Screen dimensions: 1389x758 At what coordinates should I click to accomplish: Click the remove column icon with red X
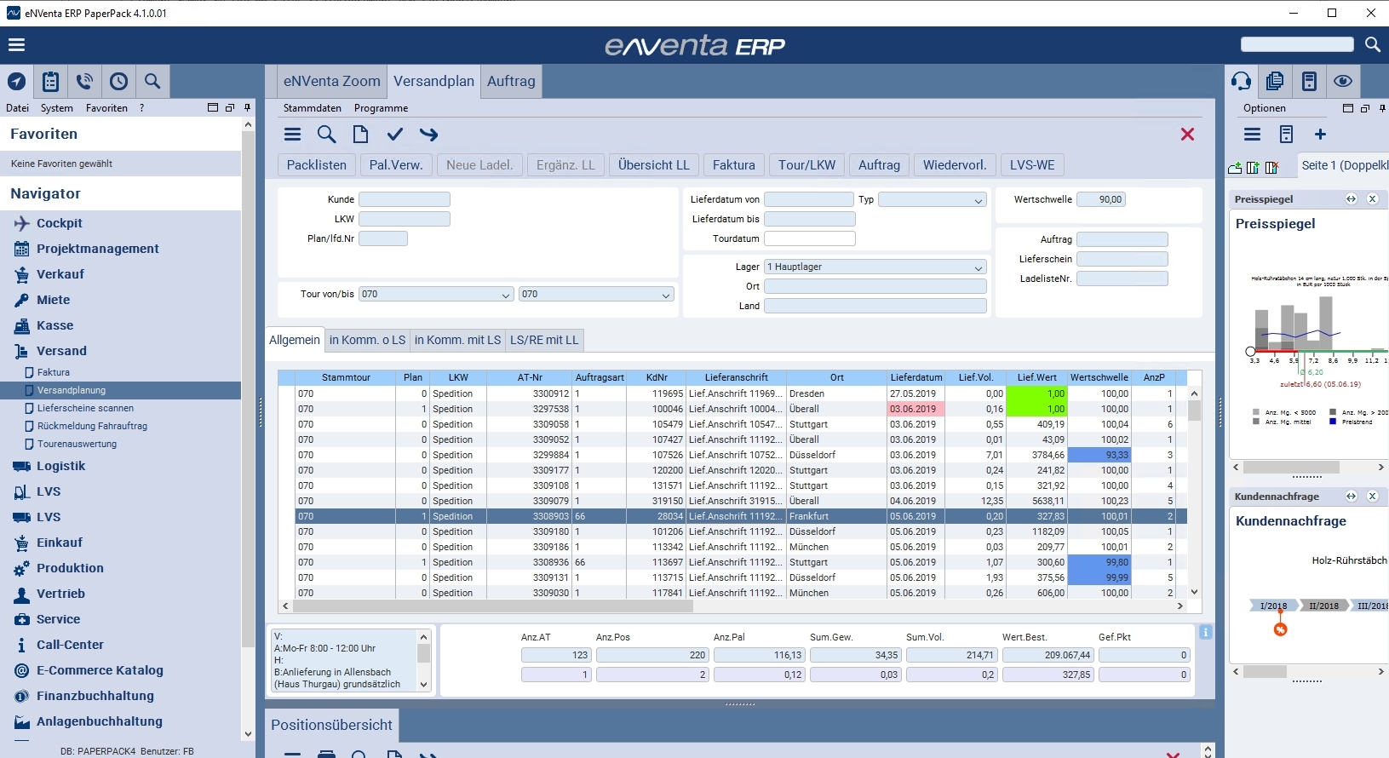1271,168
